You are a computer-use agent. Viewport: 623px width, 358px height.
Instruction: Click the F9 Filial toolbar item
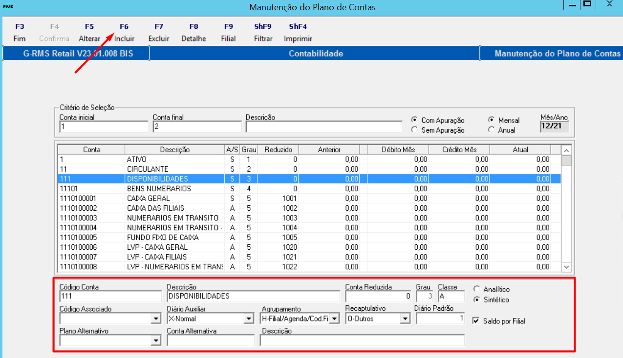pyautogui.click(x=228, y=33)
